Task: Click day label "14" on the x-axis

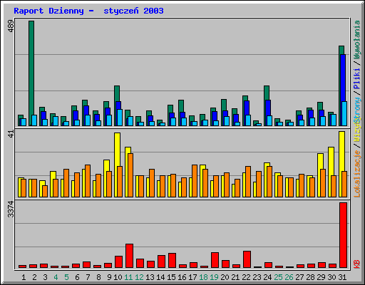Action: point(160,277)
